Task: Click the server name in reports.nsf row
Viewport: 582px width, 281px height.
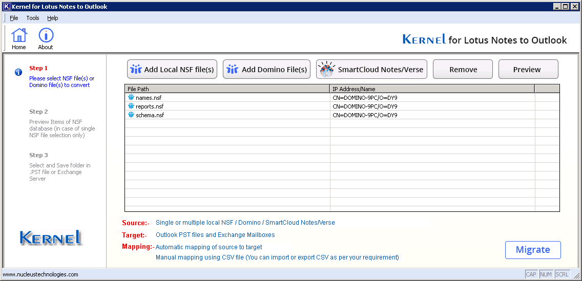Action: click(x=365, y=106)
